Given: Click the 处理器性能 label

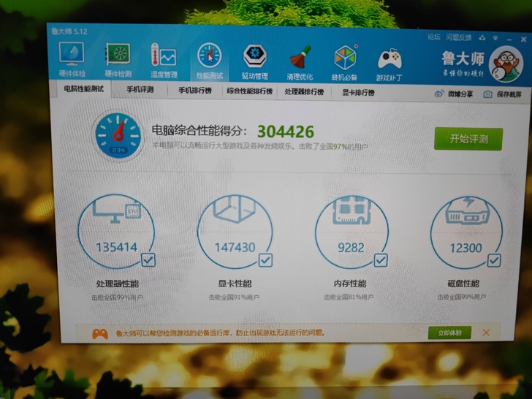Looking at the screenshot, I should (x=118, y=284).
